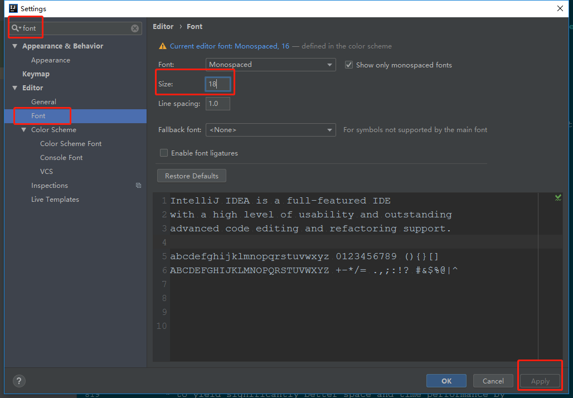Toggle Show only monospaced fonts
The image size is (573, 398).
(x=349, y=65)
